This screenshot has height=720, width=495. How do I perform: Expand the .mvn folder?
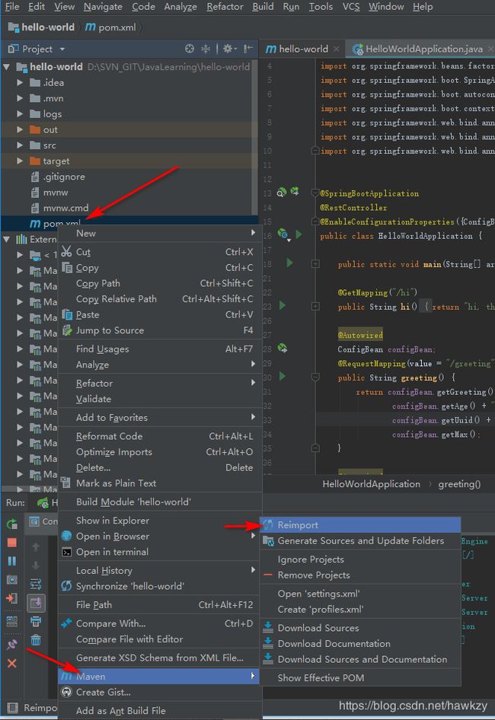[20, 98]
